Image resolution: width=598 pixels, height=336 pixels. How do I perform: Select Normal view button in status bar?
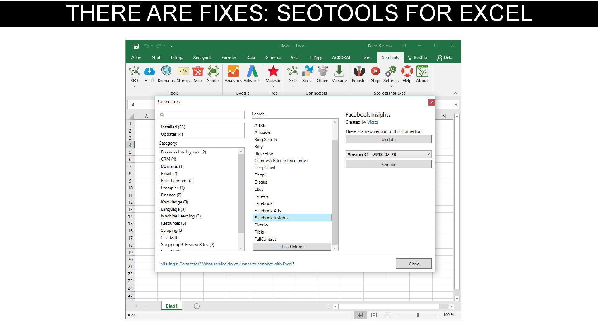point(360,315)
